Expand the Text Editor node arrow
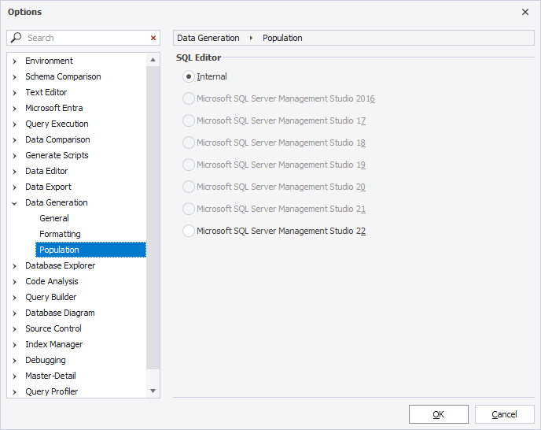The height and width of the screenshot is (430, 541). (x=14, y=93)
